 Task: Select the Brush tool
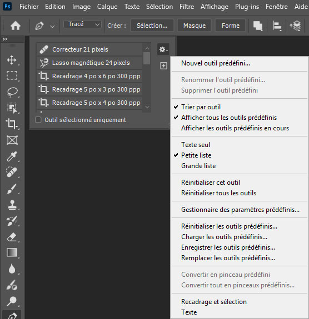pos(12,189)
